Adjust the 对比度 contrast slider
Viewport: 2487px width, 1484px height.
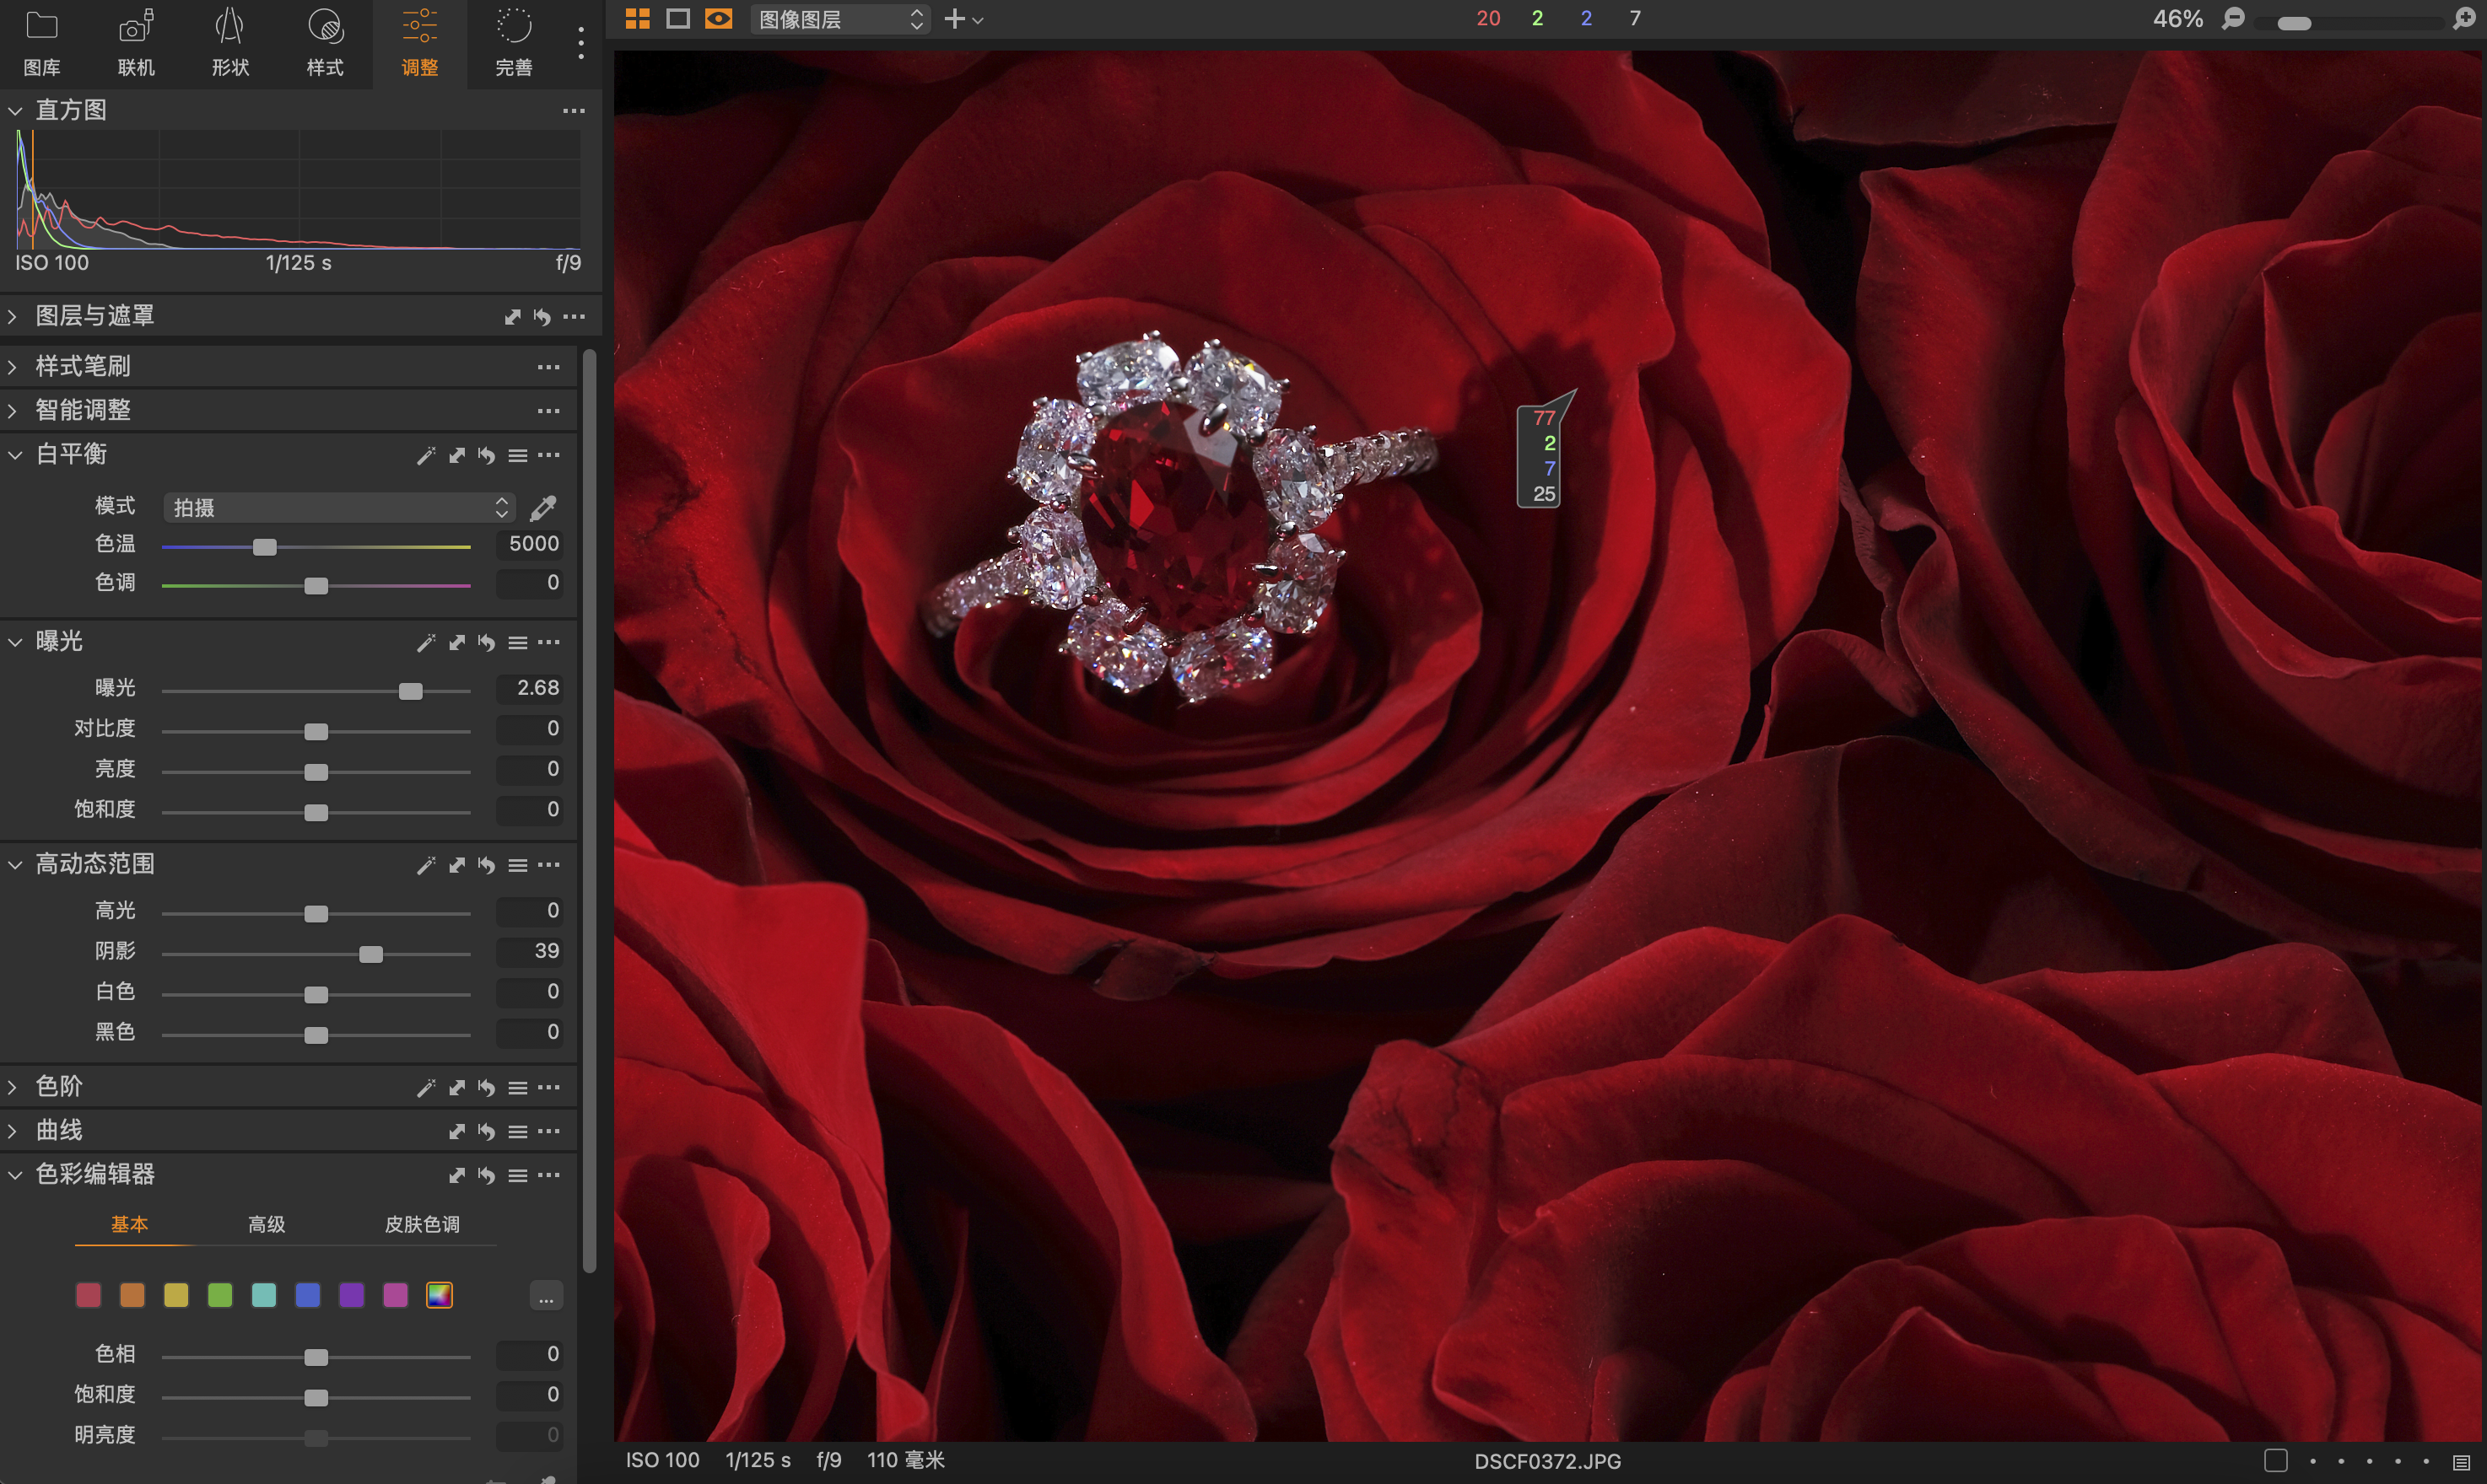(x=316, y=732)
